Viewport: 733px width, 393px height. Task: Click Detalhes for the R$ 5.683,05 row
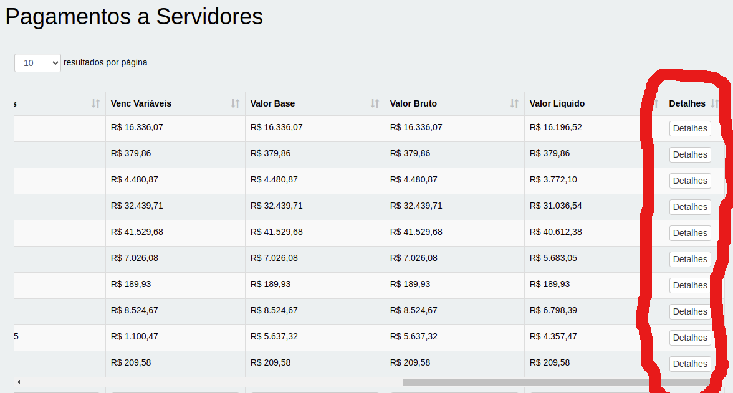(689, 259)
